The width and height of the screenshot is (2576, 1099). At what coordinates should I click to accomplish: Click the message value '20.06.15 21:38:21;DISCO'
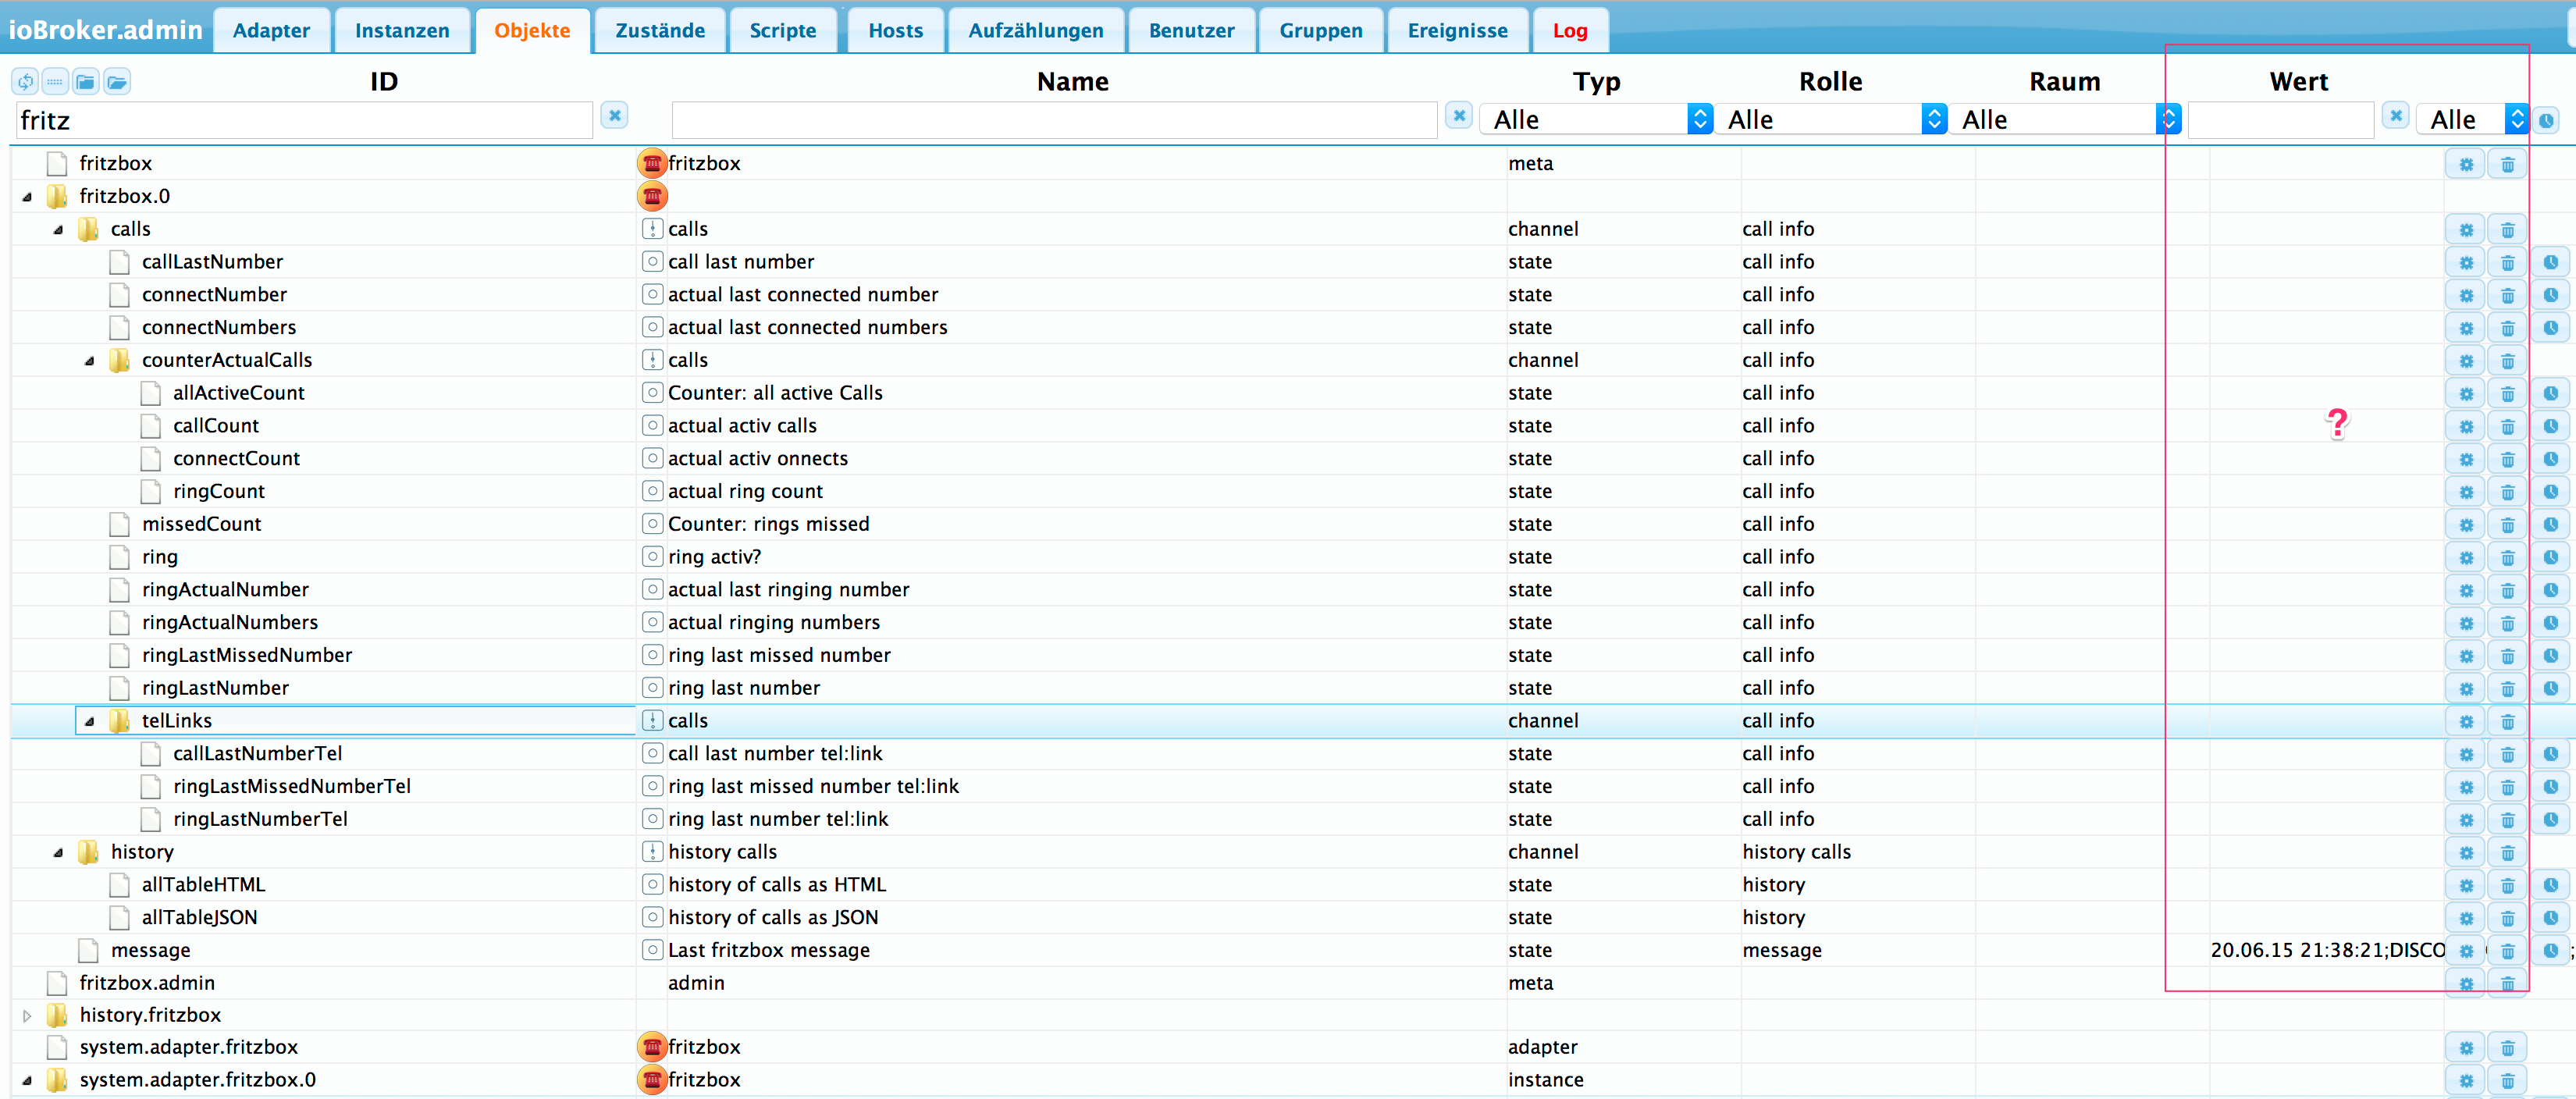(x=2328, y=951)
